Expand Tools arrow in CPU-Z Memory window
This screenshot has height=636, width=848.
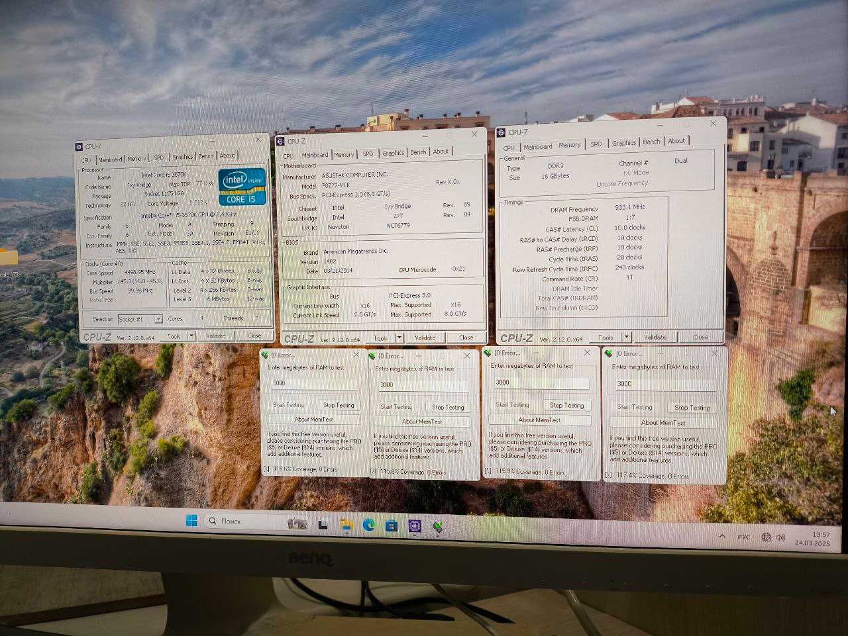pos(627,337)
